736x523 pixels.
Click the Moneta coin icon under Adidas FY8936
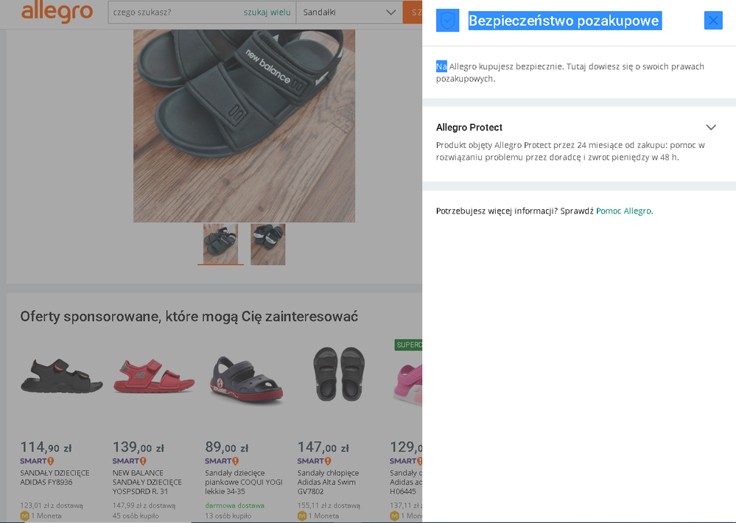pos(25,516)
